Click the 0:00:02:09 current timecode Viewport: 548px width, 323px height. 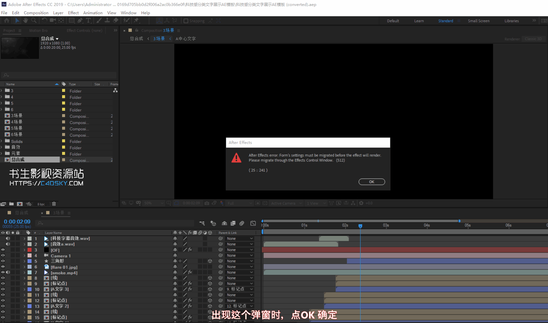tap(17, 222)
